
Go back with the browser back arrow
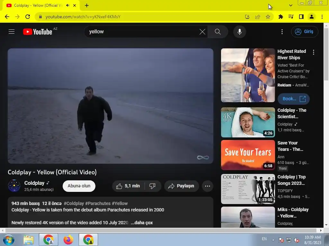[x=7, y=17]
